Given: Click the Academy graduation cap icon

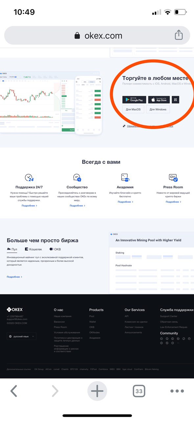Looking at the screenshot, I should 125,178.
